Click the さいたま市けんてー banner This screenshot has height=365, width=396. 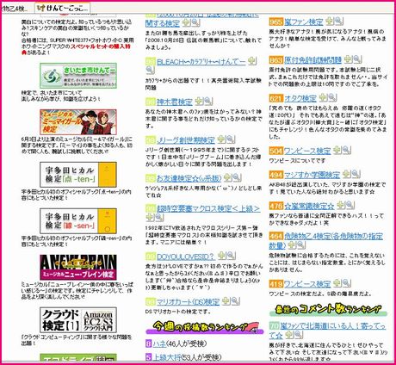(78, 76)
